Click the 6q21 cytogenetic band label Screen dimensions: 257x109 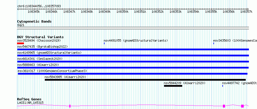coord(21,25)
